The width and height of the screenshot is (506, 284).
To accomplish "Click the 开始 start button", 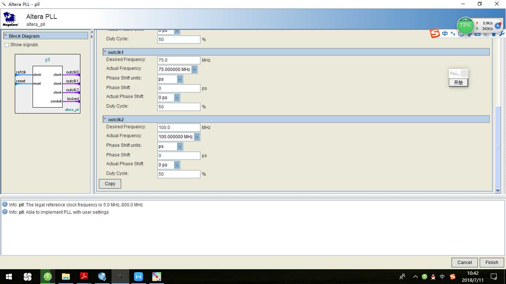I will click(459, 82).
